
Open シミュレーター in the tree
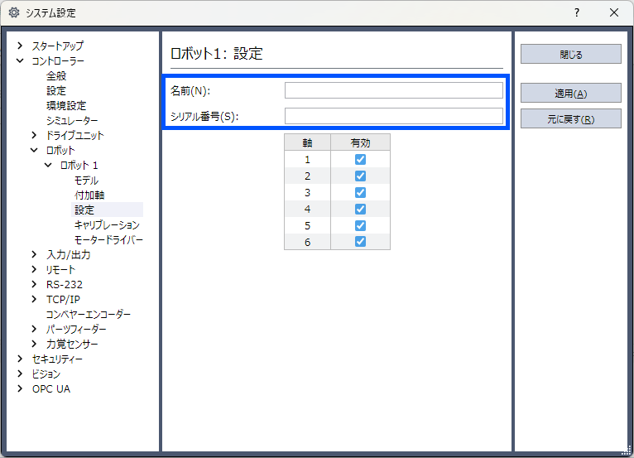coord(72,121)
